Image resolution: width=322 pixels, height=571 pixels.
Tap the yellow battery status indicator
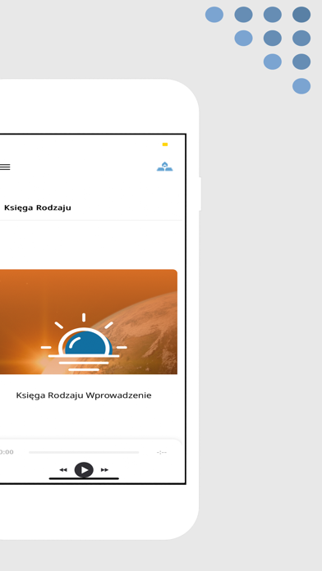point(165,144)
